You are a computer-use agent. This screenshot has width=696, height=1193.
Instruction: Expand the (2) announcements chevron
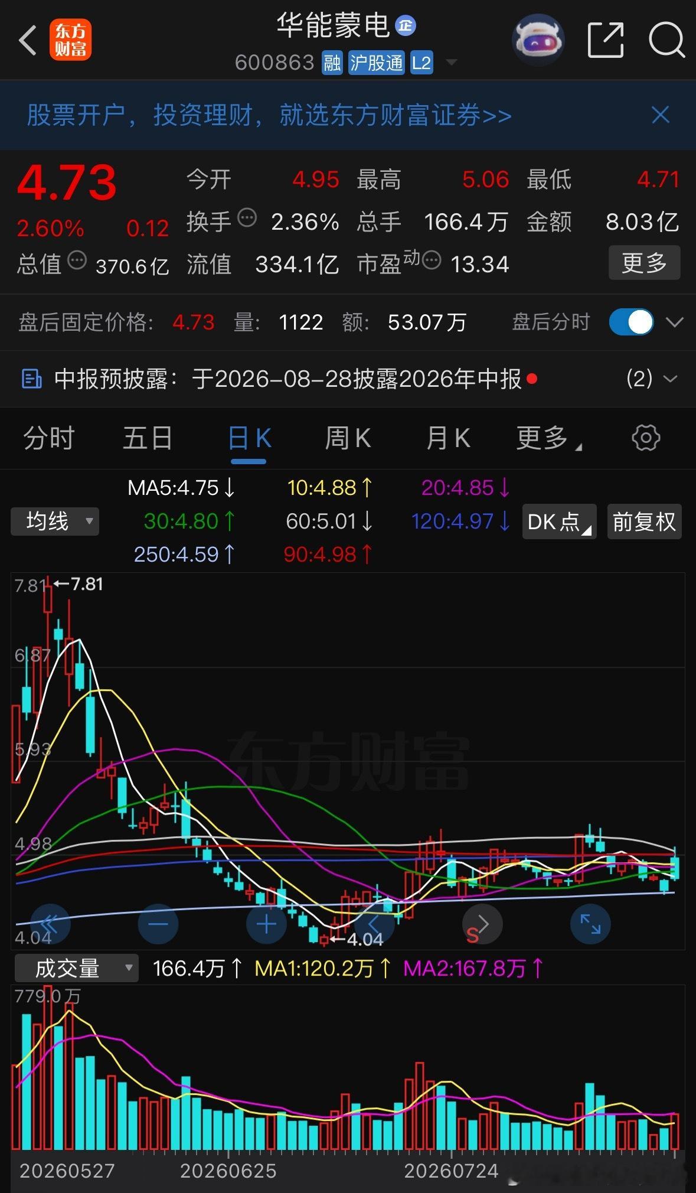click(x=671, y=379)
